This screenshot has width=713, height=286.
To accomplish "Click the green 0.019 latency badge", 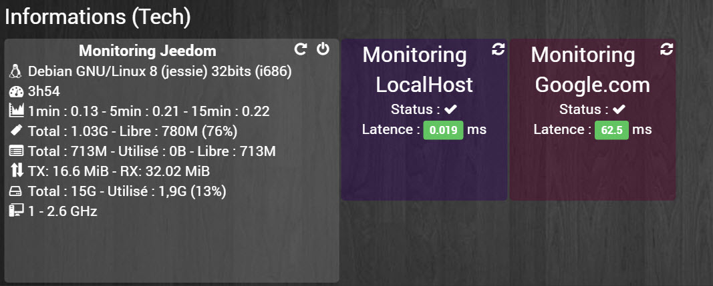I will [x=443, y=130].
